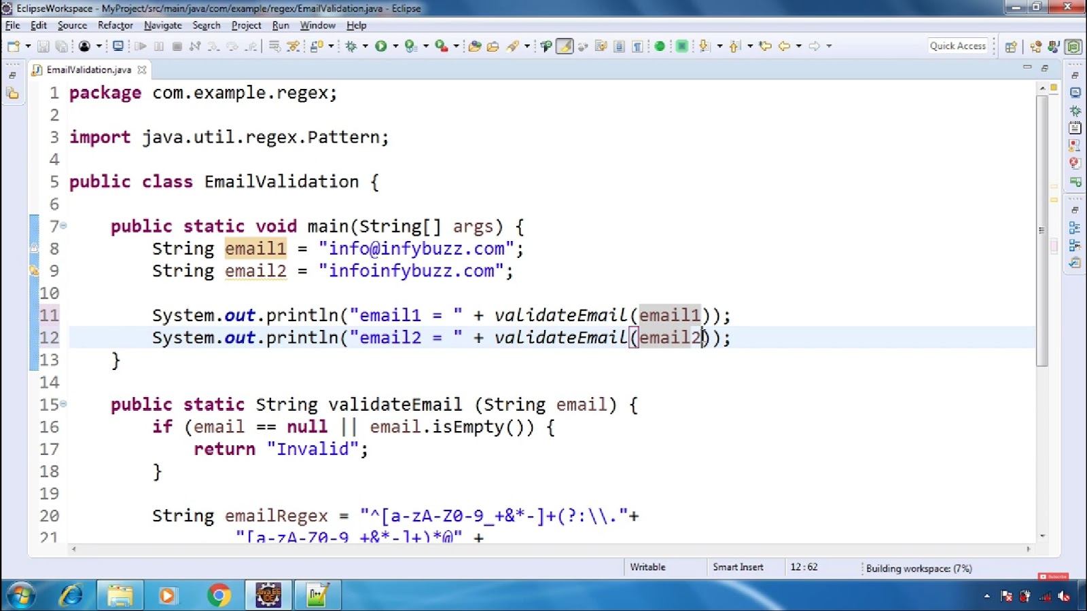
Task: Click the Open Perspective icon
Action: (1012, 45)
